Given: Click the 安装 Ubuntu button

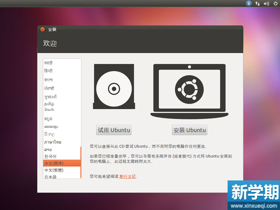Looking at the screenshot, I should [x=190, y=130].
